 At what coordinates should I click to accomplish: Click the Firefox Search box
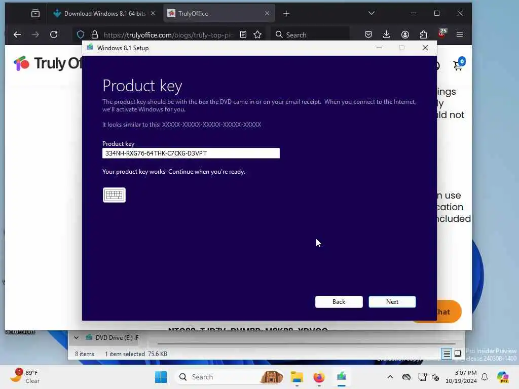click(310, 35)
